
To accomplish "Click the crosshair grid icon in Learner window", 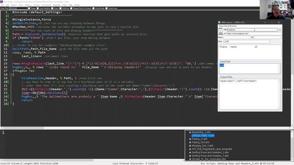I will 220,30.
